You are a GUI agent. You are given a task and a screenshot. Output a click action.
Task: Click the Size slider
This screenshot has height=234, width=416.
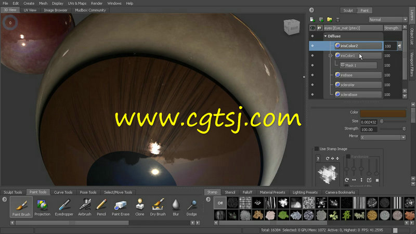point(393,122)
